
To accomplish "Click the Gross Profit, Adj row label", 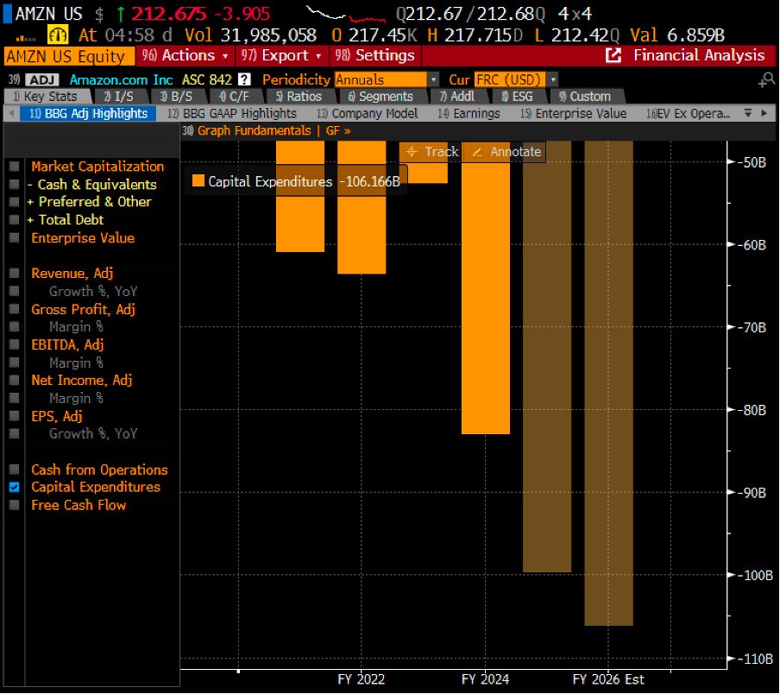I will coord(83,309).
